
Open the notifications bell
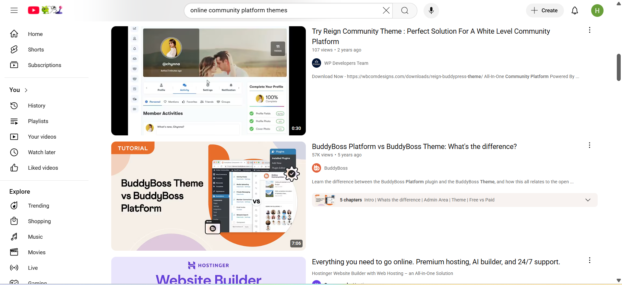[x=575, y=11]
